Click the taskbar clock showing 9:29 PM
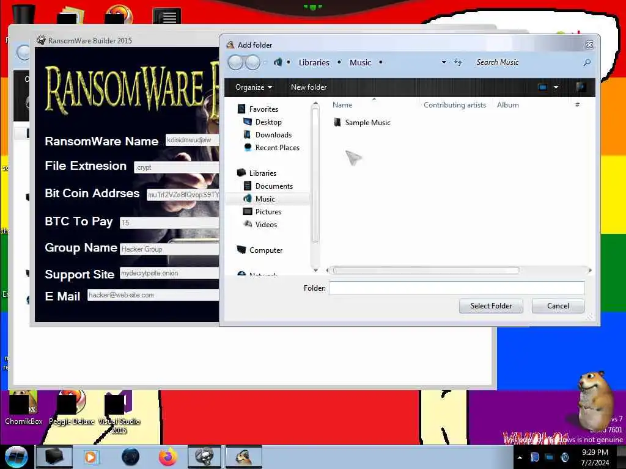The width and height of the screenshot is (626, 469). [595, 457]
